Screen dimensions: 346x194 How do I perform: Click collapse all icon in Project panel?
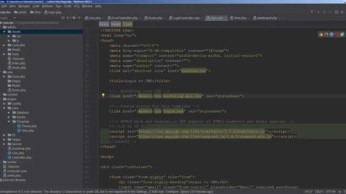click(68, 18)
